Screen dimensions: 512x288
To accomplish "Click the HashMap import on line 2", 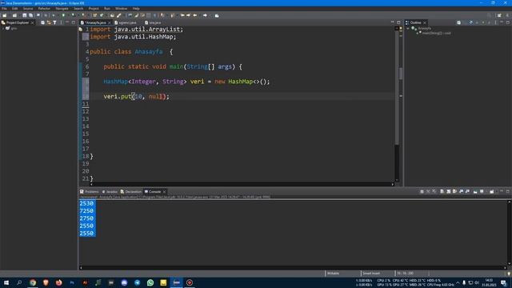I will pyautogui.click(x=134, y=37).
